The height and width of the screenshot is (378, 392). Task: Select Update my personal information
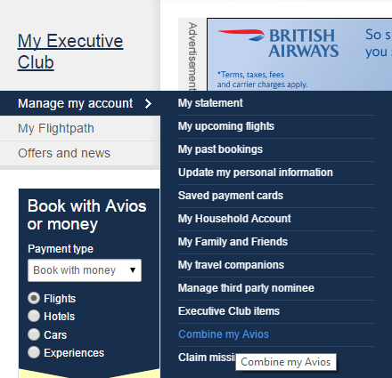pos(256,173)
